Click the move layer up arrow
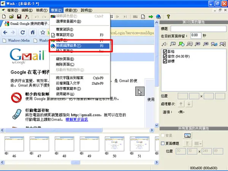The image size is (228, 171). coord(181,104)
